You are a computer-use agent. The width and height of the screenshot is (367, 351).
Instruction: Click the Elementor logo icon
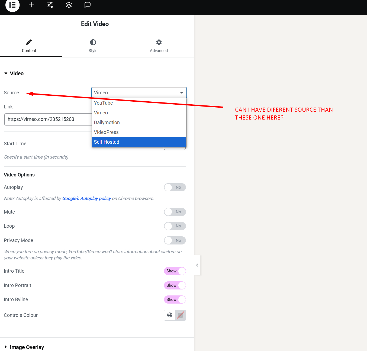tap(12, 5)
